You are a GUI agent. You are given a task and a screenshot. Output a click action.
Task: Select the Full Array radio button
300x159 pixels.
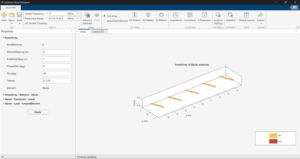[104, 16]
